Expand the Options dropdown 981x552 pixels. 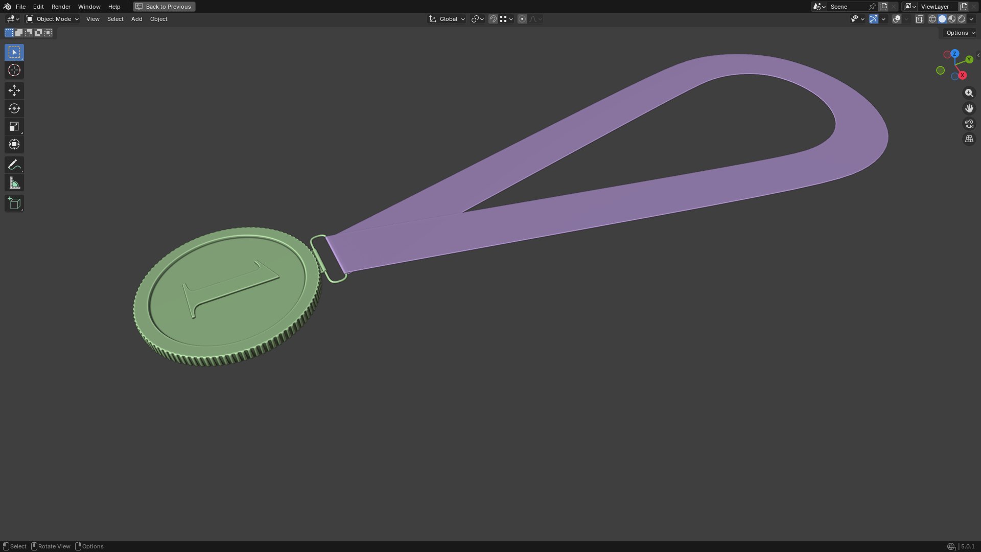click(x=960, y=33)
